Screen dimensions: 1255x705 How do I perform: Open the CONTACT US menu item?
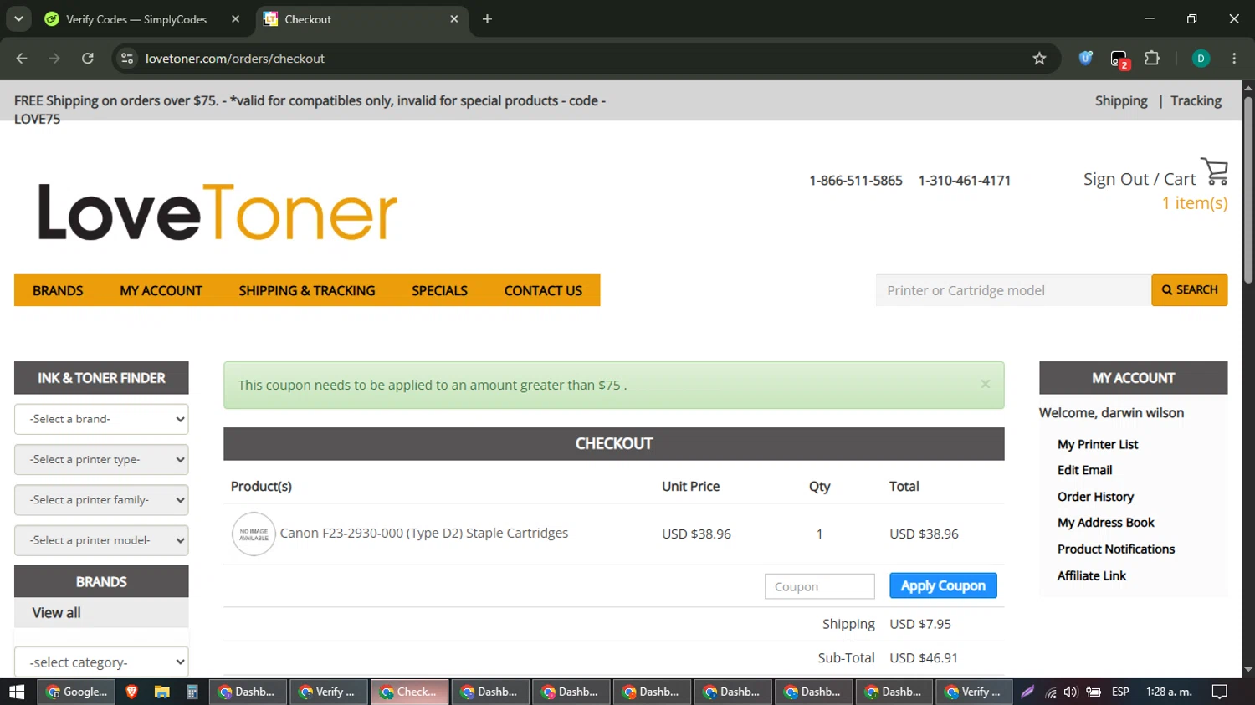[543, 291]
